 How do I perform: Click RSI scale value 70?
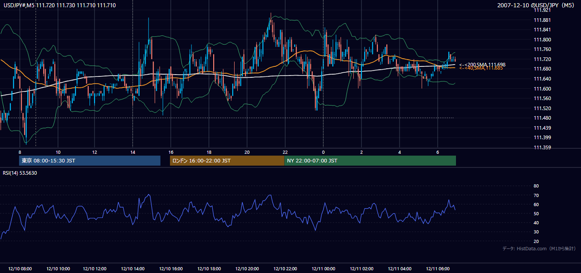[536, 195]
